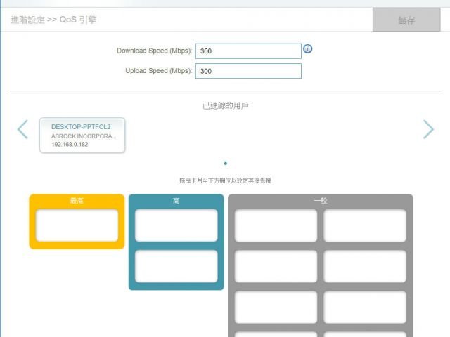Click the 進階設定 >> QoS 引擎 breadcrumb

(x=53, y=20)
